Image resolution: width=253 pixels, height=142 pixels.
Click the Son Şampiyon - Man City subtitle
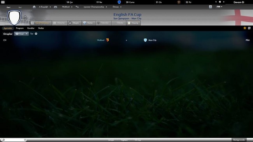pyautogui.click(x=127, y=18)
